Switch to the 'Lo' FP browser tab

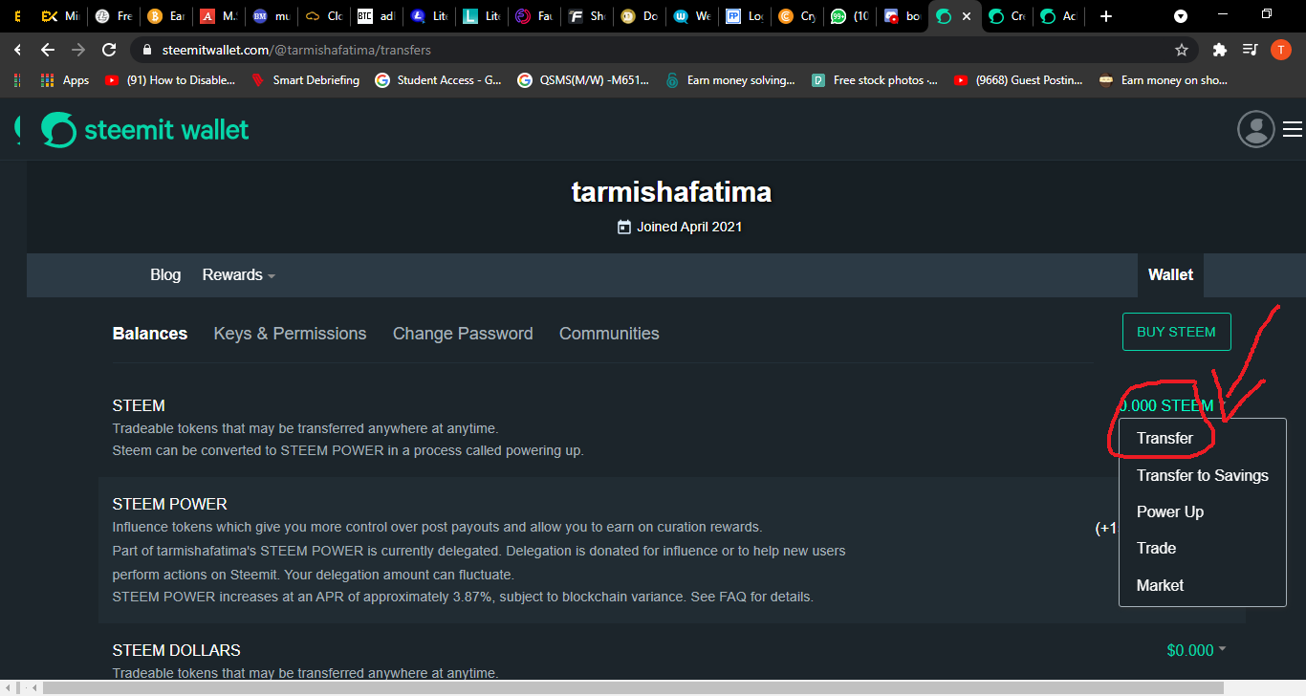point(744,16)
